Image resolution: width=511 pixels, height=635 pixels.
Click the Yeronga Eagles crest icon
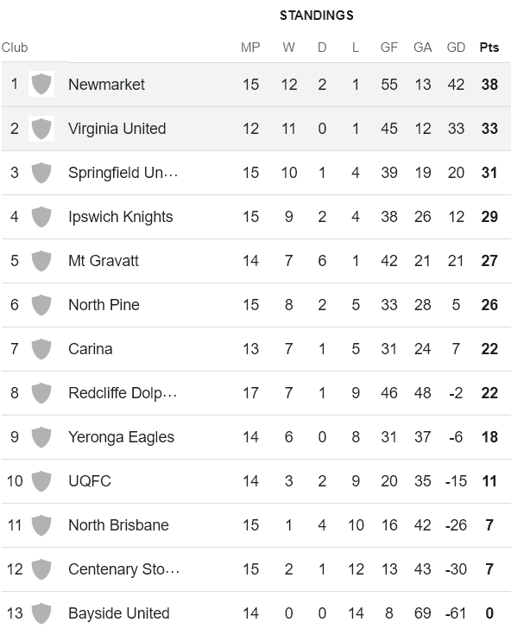(x=41, y=437)
